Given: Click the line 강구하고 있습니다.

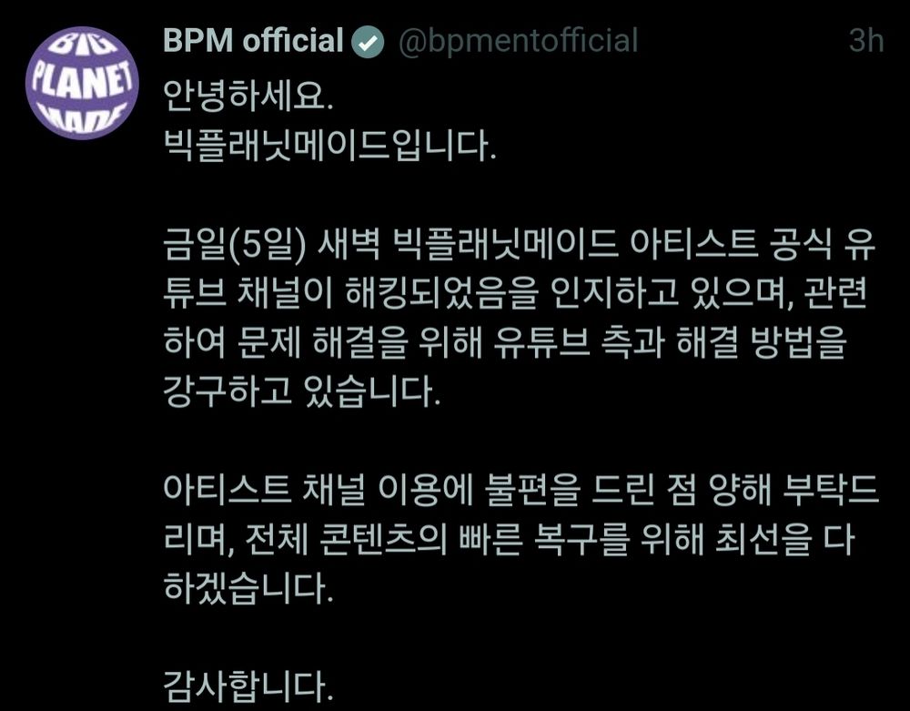Looking at the screenshot, I should (x=302, y=391).
